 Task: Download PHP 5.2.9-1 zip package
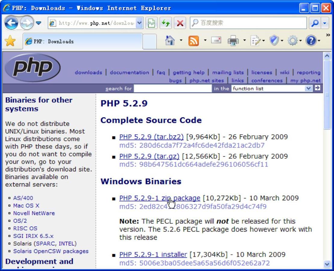pyautogui.click(x=159, y=198)
